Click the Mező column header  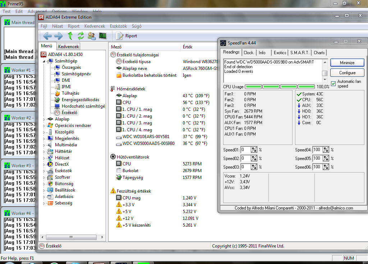[x=144, y=47]
